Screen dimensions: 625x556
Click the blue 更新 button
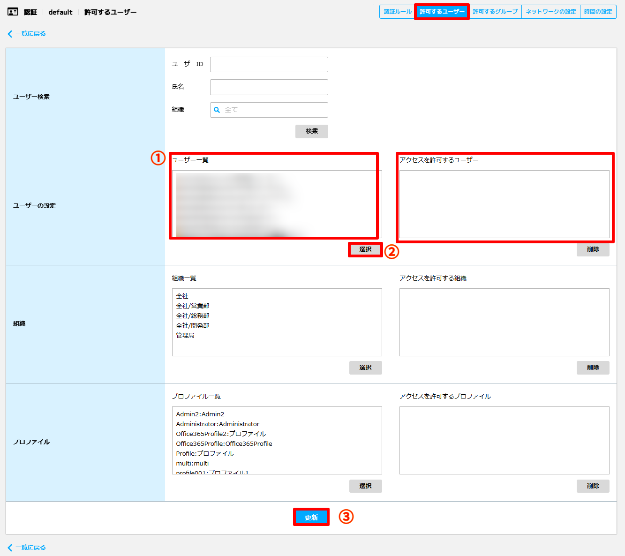[311, 517]
